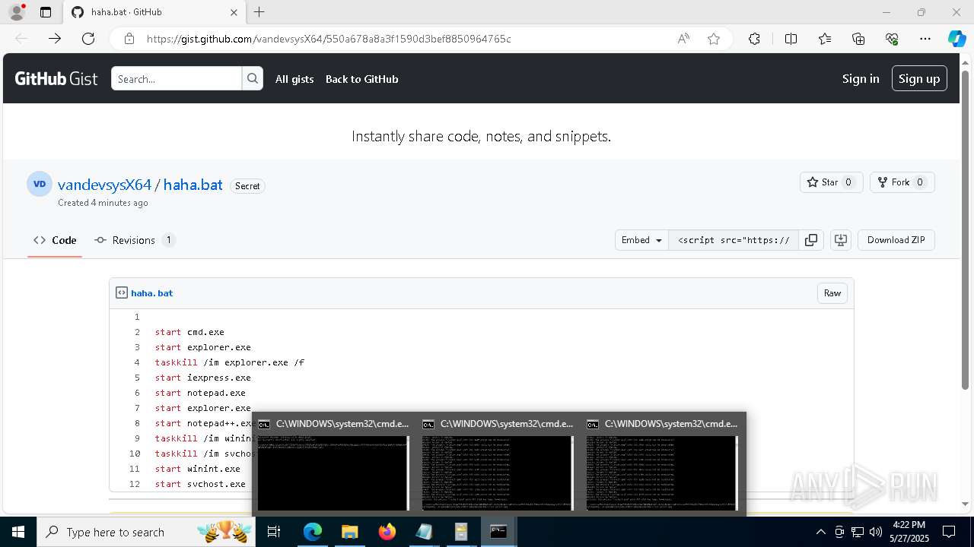Open Collections icon
The width and height of the screenshot is (974, 547).
point(858,39)
